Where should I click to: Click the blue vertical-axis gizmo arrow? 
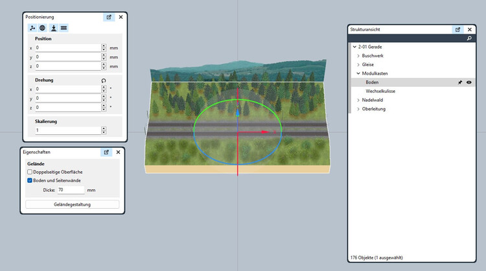238,112
